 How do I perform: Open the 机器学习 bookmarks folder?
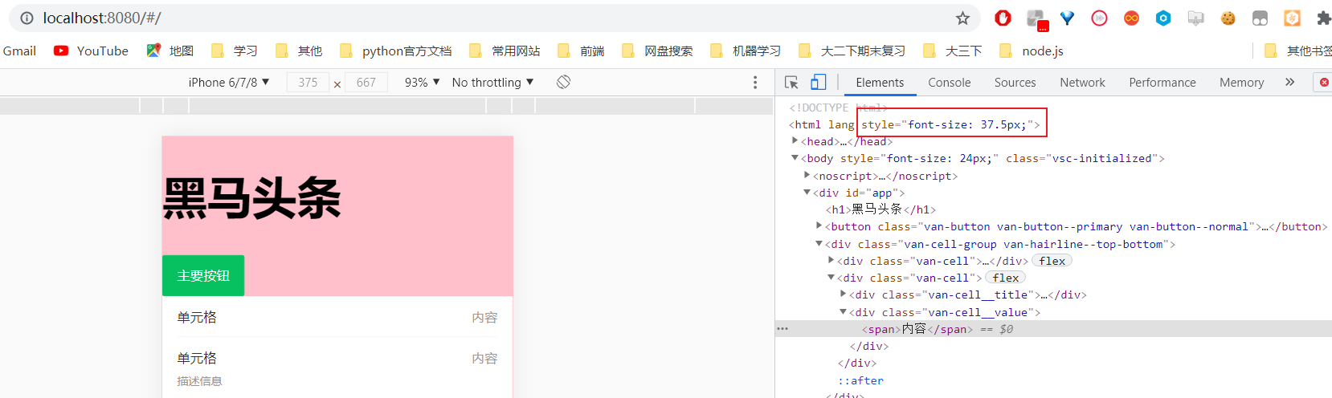(x=746, y=51)
